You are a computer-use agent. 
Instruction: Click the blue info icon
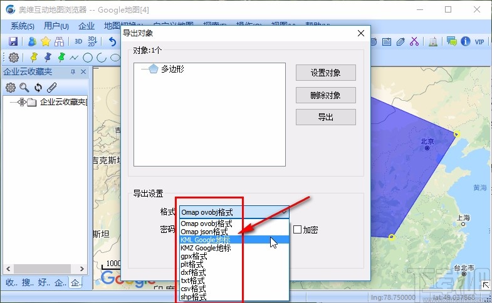coord(465,41)
